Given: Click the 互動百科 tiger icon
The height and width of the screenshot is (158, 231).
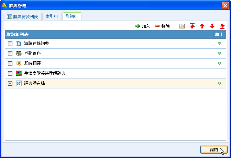Looking at the screenshot, I should point(19,53).
